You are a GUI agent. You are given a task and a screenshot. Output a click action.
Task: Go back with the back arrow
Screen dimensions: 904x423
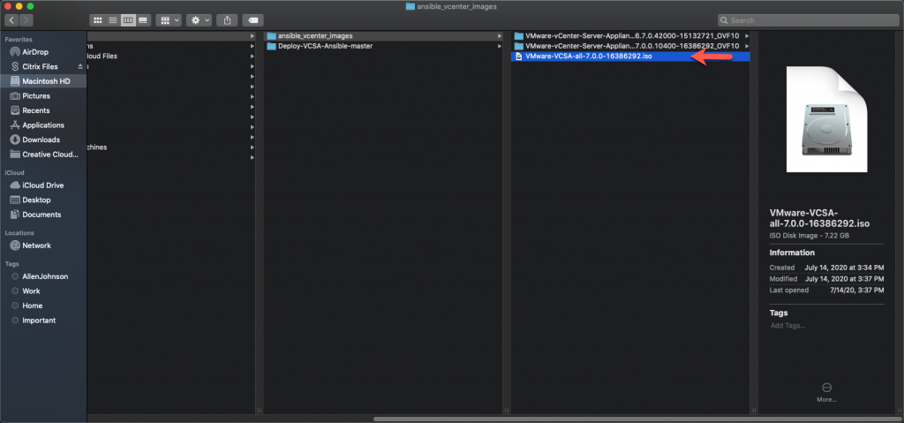click(11, 20)
